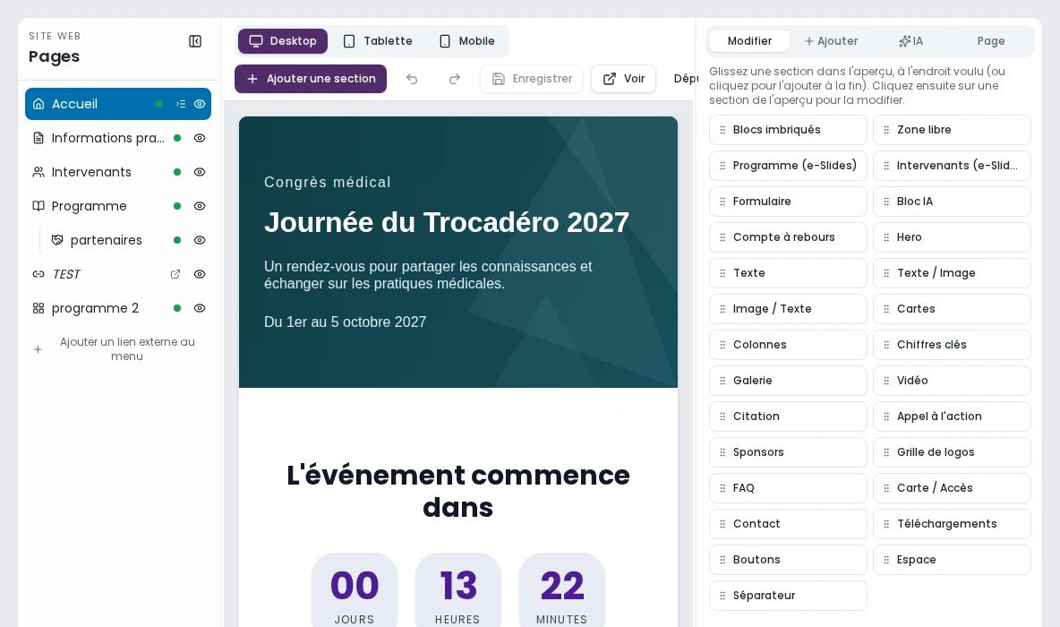The height and width of the screenshot is (627, 1060).
Task: Click external link icon on TEST row
Action: (175, 274)
